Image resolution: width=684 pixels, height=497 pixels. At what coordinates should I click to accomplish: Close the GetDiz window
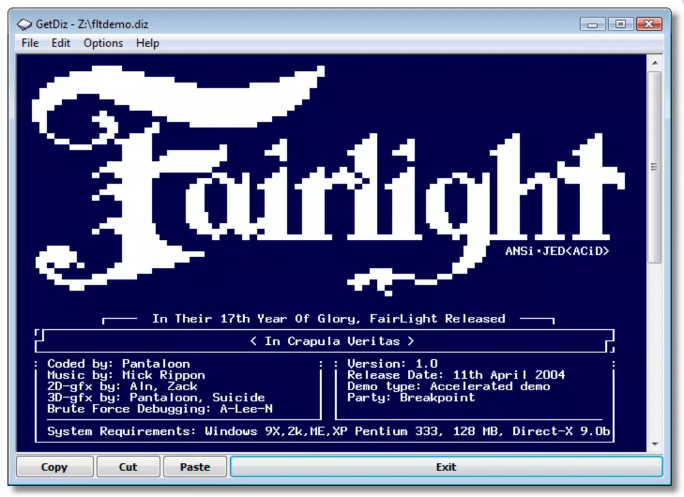click(649, 24)
